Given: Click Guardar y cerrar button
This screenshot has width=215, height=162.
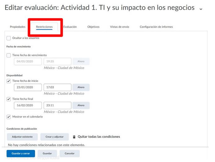Looking at the screenshot, I should (21, 154).
